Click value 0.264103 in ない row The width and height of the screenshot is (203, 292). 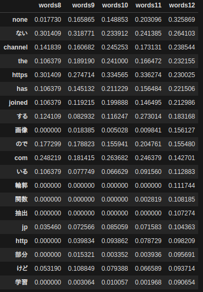(x=182, y=34)
